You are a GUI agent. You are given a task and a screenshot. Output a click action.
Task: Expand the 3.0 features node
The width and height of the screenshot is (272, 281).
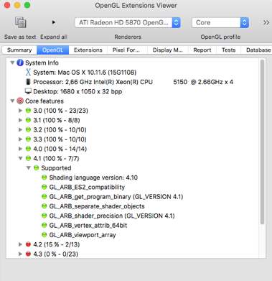pos(20,111)
